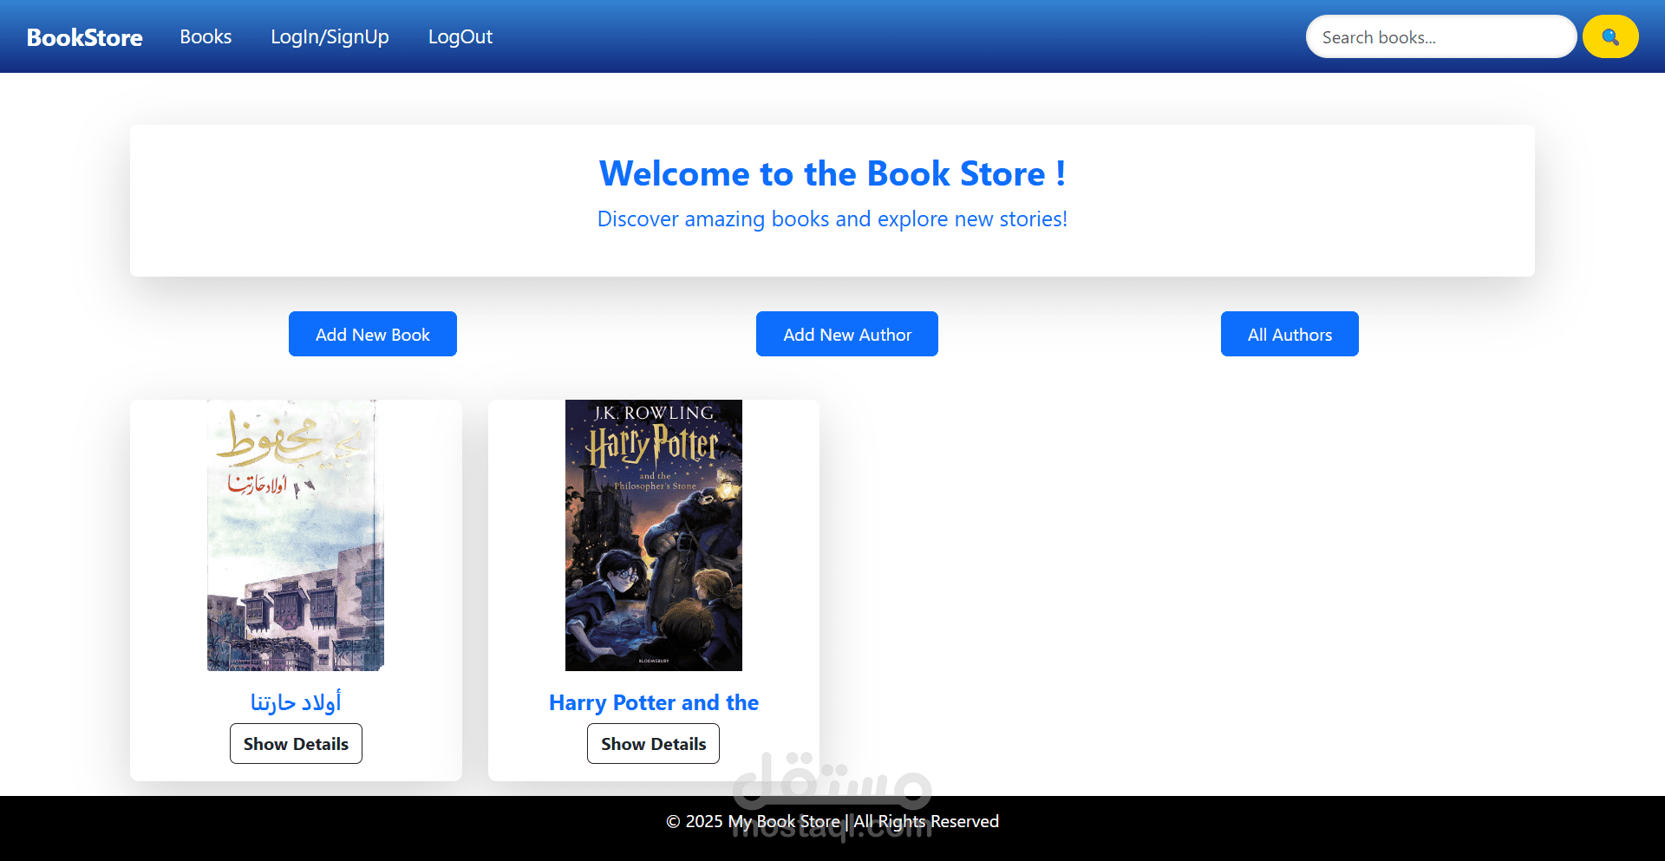This screenshot has height=861, width=1665.
Task: Show Details for Harry Potter
Action: 653,743
